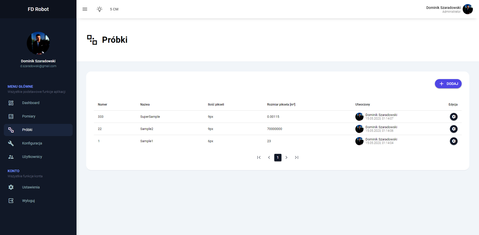The height and width of the screenshot is (235, 479).
Task: Click the gear icon for SuperSample row
Action: point(454,117)
